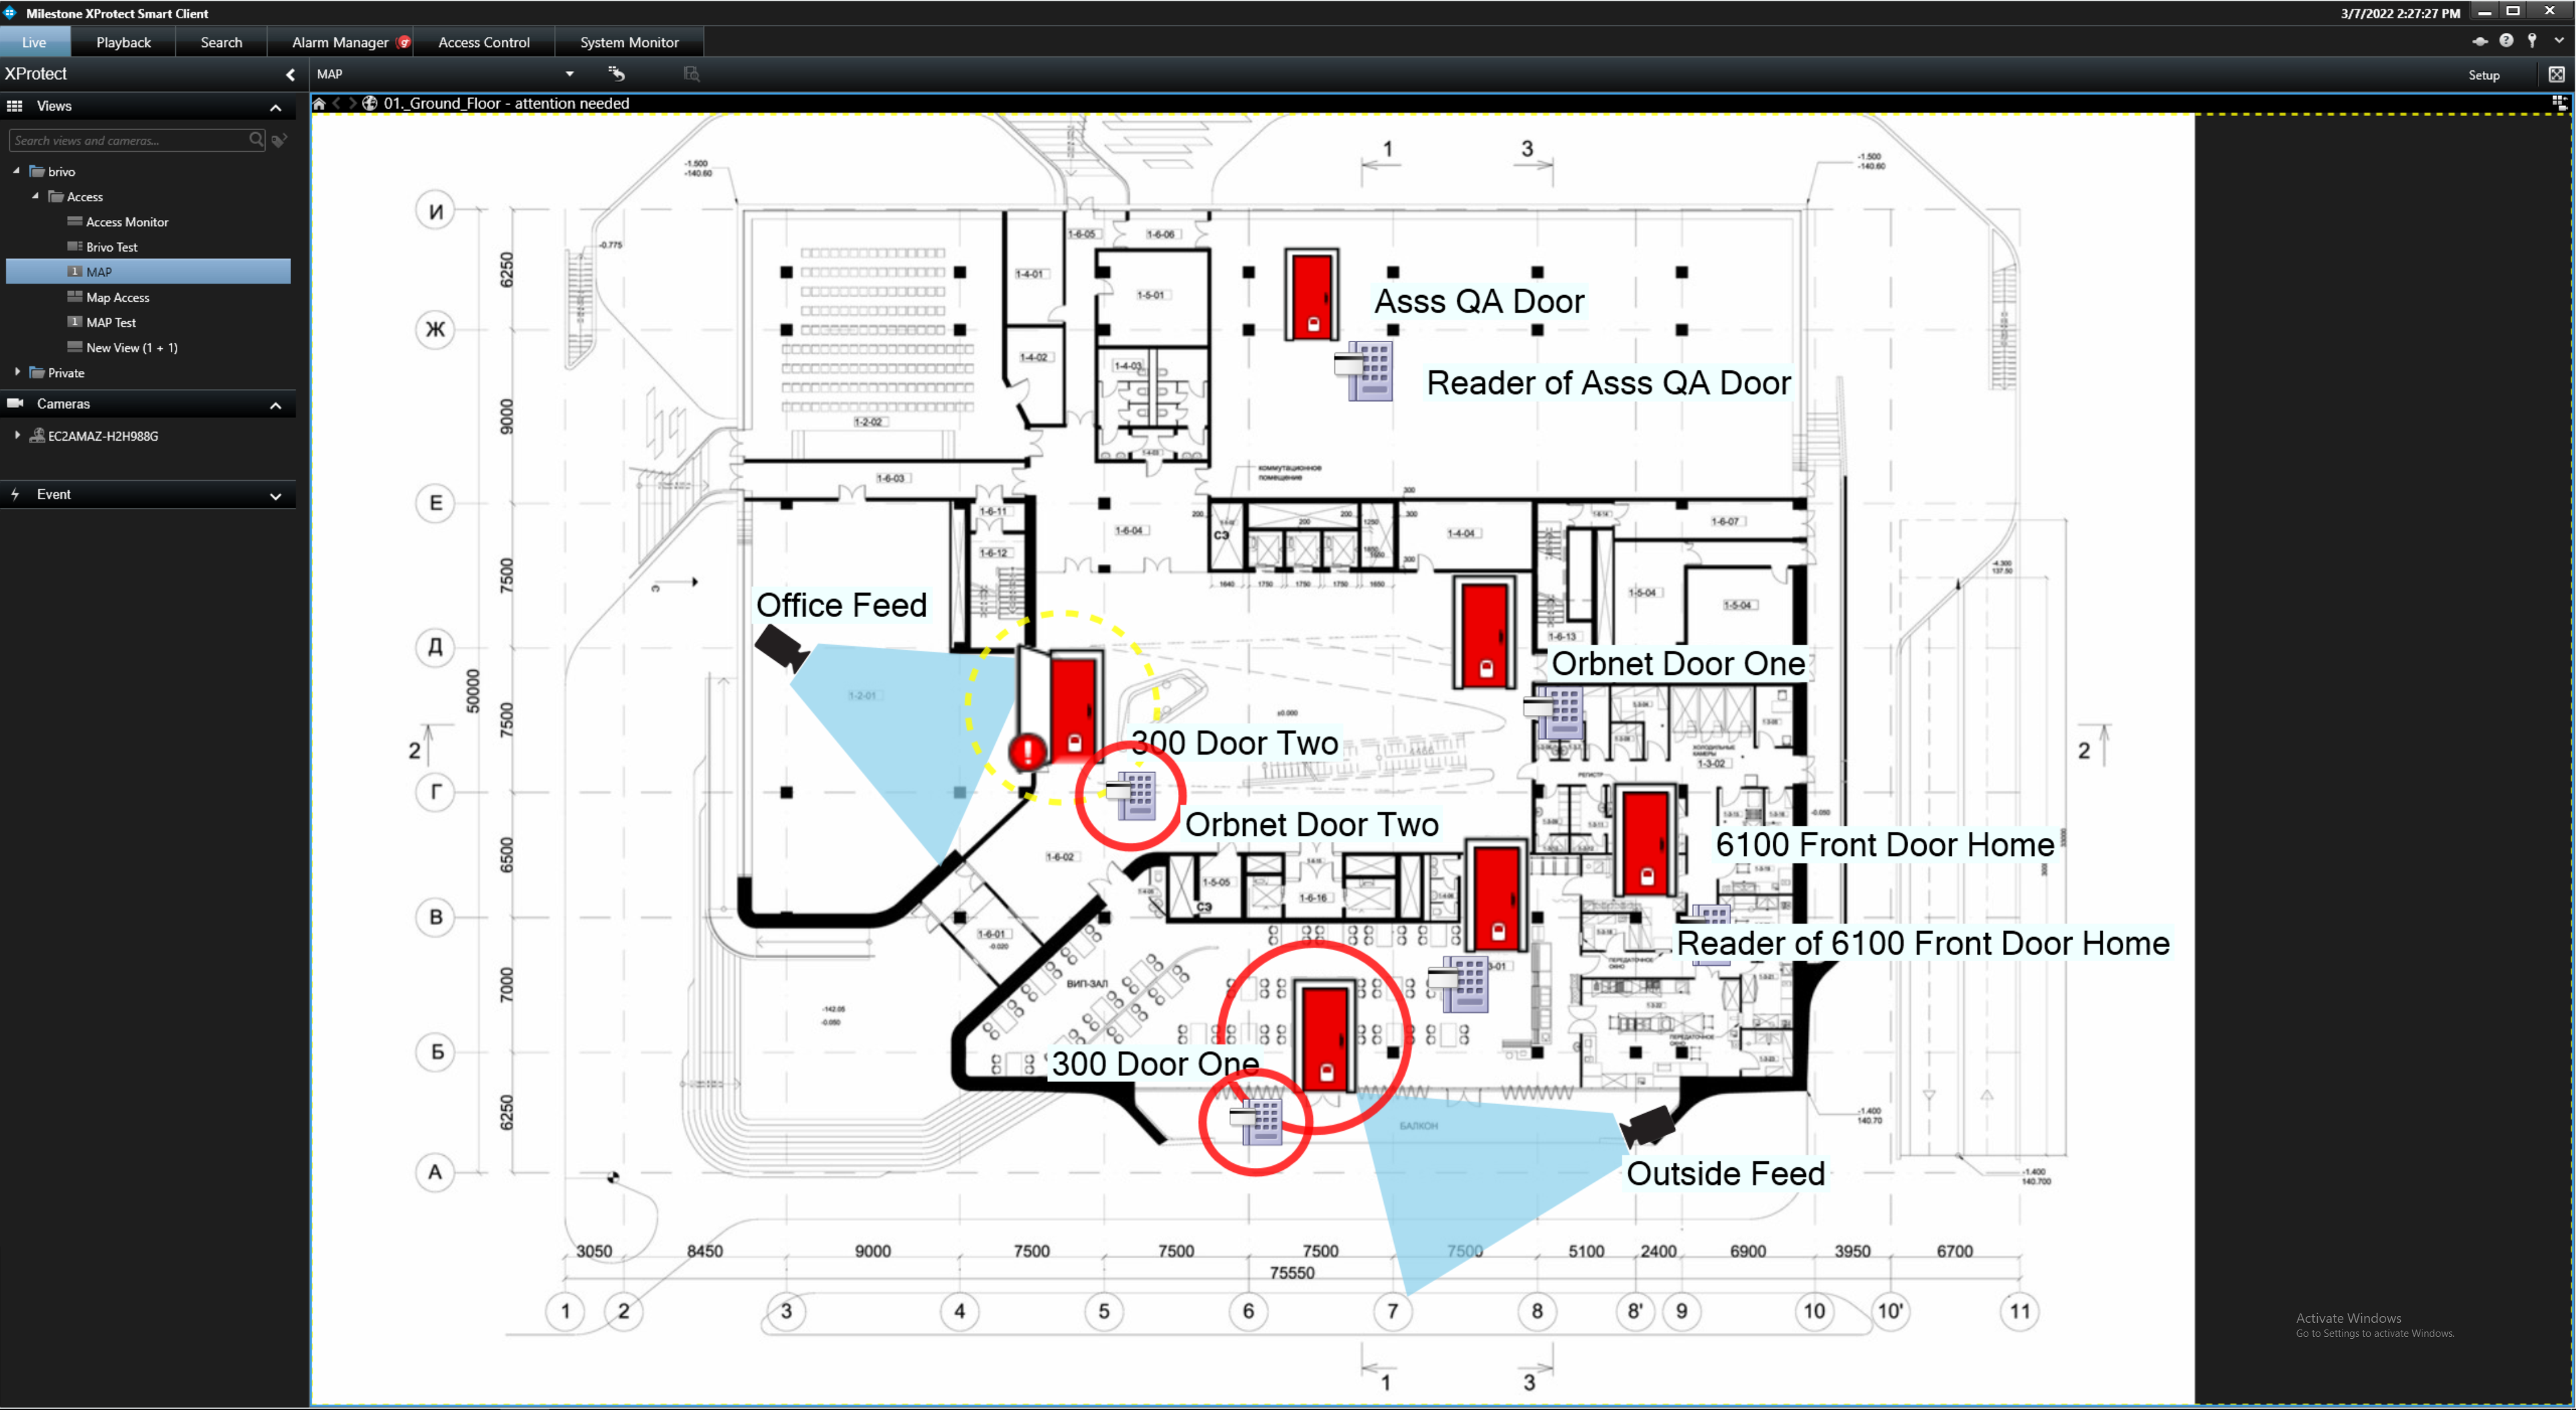Image resolution: width=2576 pixels, height=1410 pixels.
Task: Select the Access Monitor view
Action: tap(127, 222)
